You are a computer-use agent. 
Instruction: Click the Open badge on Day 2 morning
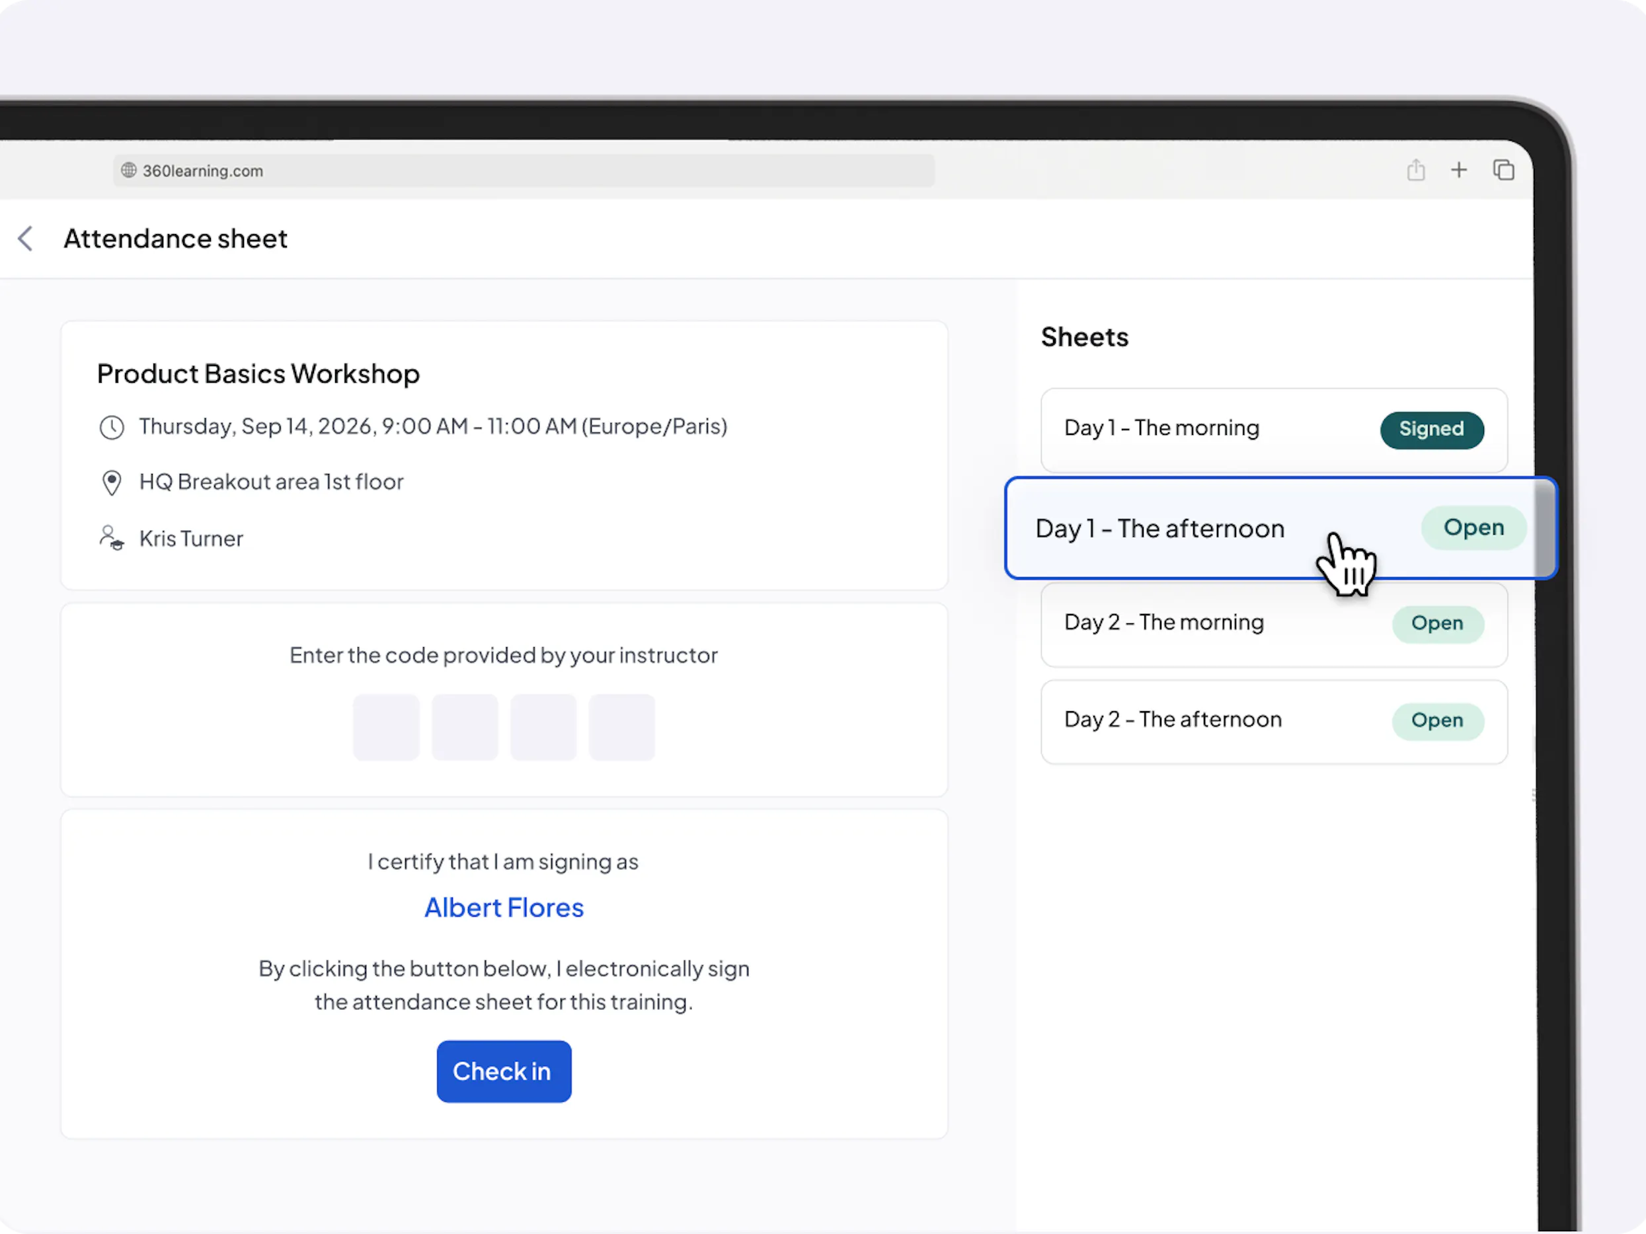1438,623
